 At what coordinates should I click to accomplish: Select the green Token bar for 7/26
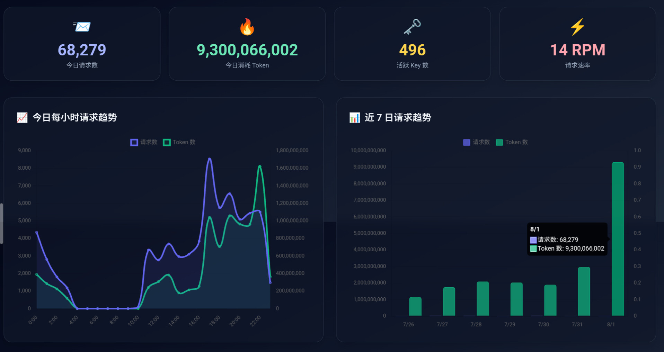pyautogui.click(x=415, y=306)
